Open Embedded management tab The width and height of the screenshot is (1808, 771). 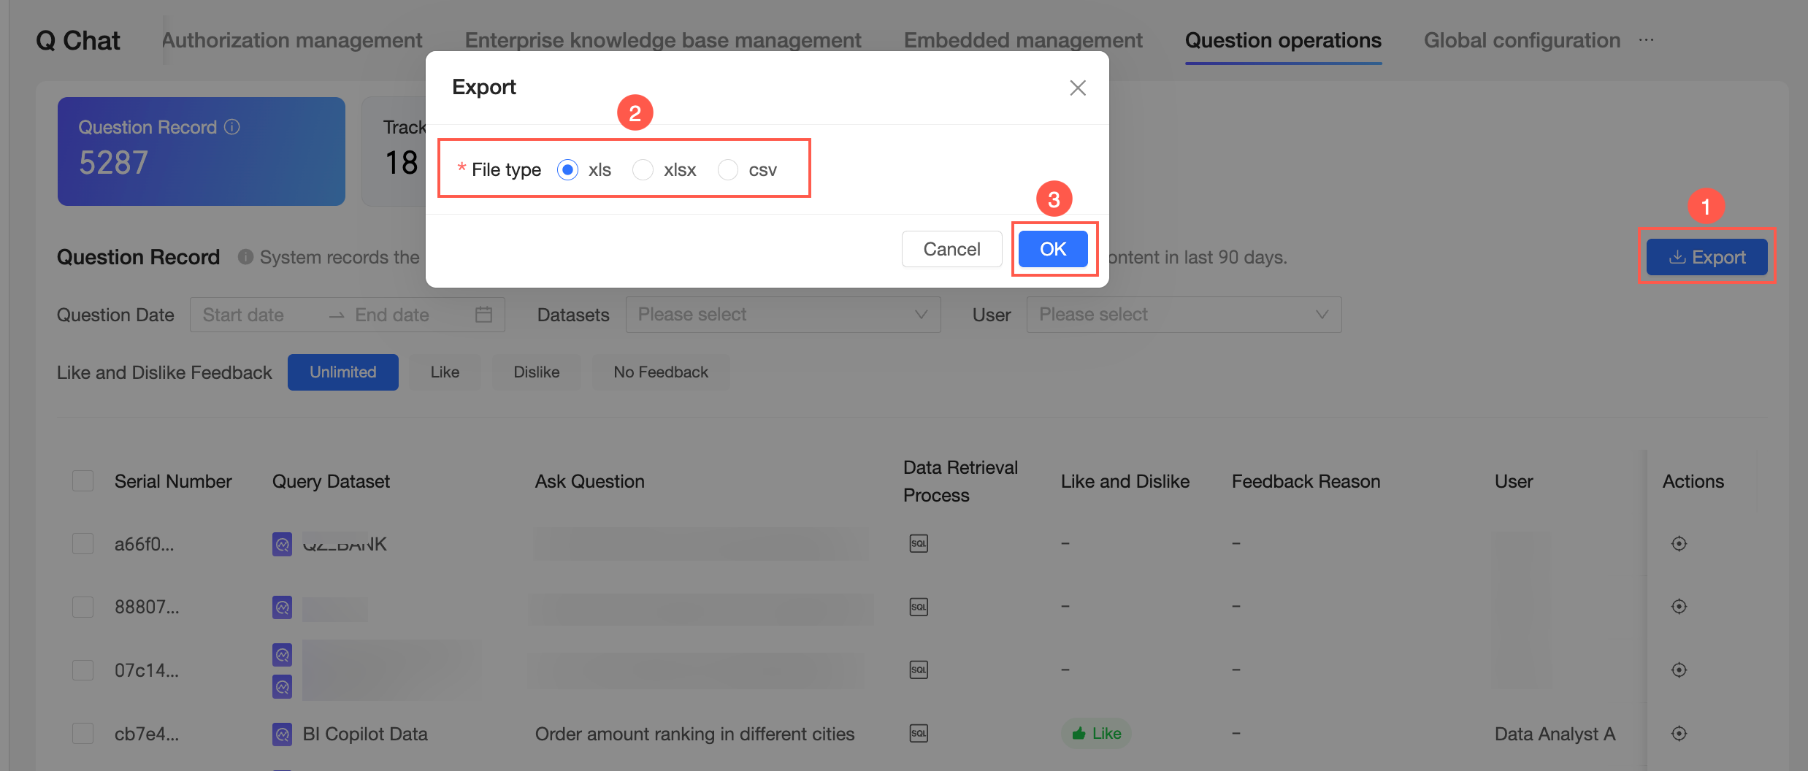[x=1023, y=40]
